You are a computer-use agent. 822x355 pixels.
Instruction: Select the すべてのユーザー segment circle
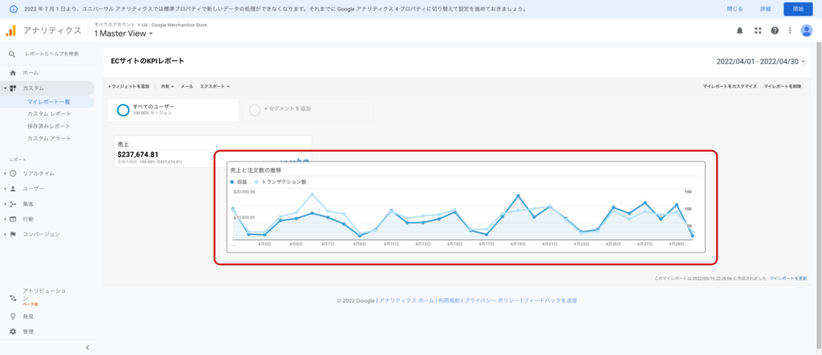coord(123,110)
